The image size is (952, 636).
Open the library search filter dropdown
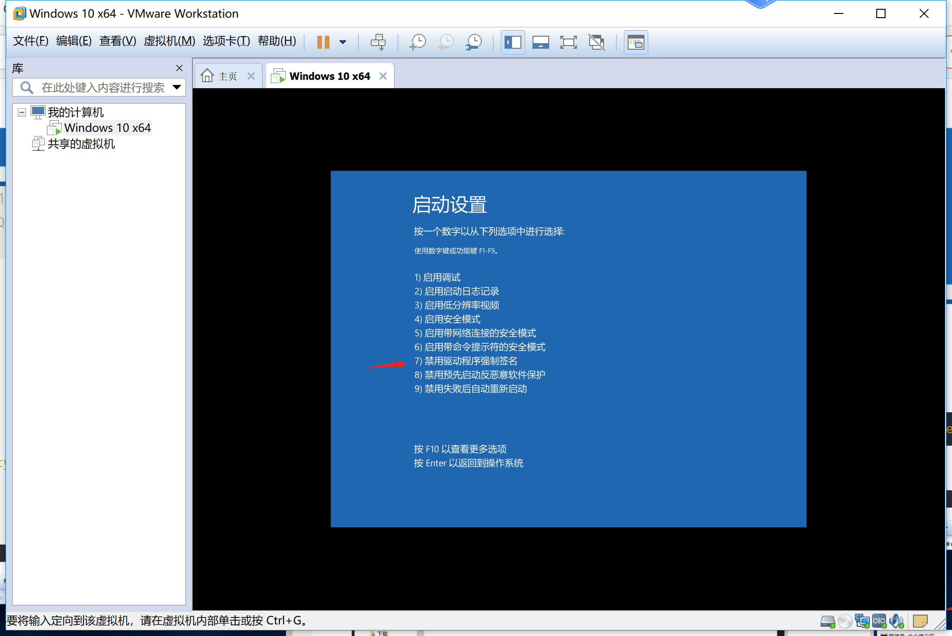tap(177, 87)
